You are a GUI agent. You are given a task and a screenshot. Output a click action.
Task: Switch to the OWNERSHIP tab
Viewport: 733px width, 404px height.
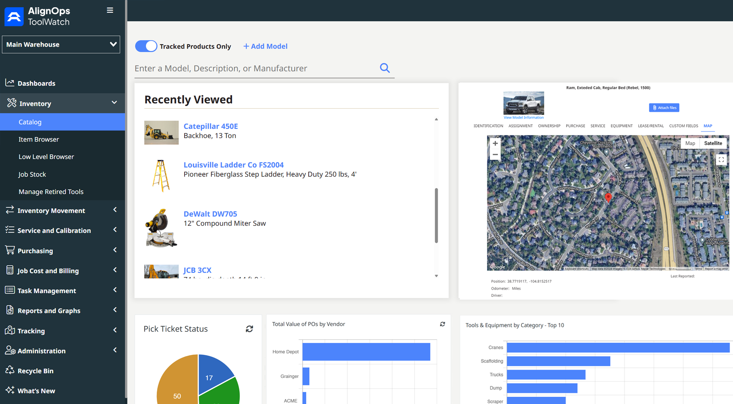[x=549, y=126]
